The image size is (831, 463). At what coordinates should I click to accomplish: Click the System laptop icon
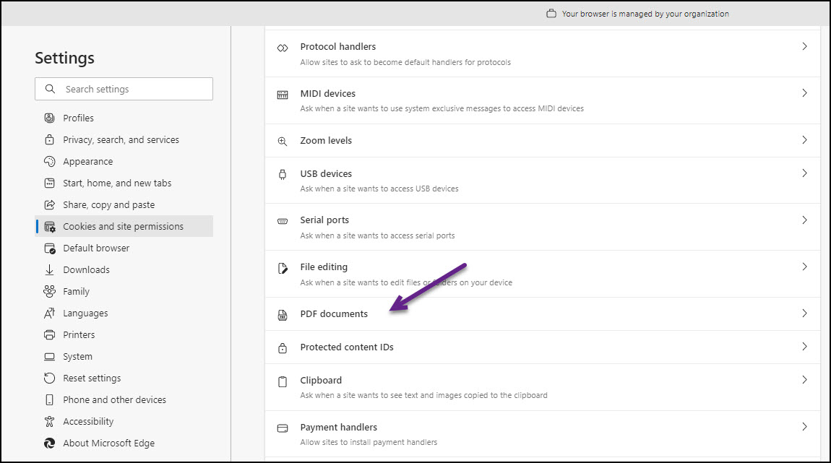coord(49,357)
